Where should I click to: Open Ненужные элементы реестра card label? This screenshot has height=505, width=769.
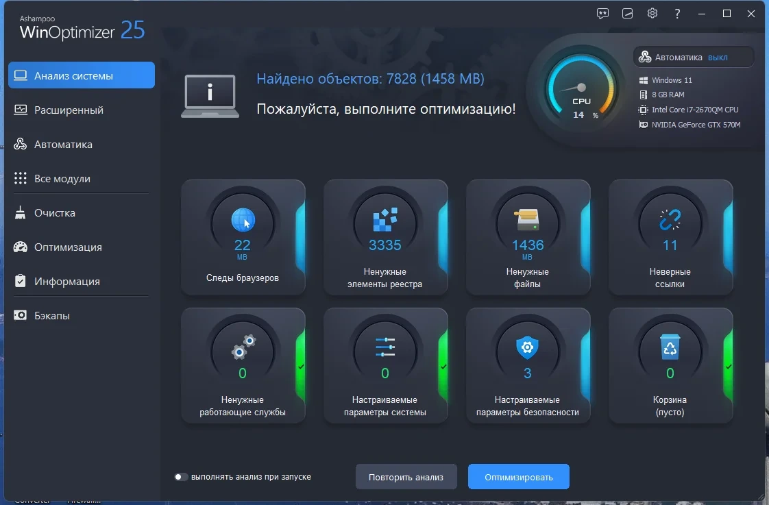[385, 278]
